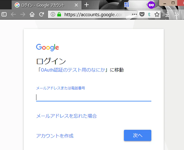This screenshot has height=150, width=184.
Task: Click the Google logo
Action: pos(47,47)
